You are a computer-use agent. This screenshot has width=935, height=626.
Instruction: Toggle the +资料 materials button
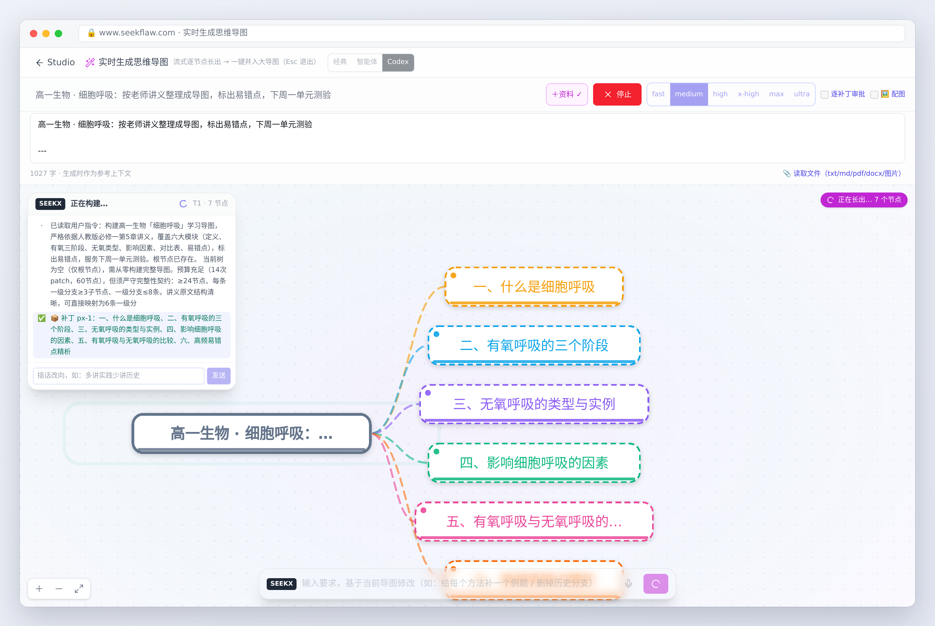click(x=567, y=94)
